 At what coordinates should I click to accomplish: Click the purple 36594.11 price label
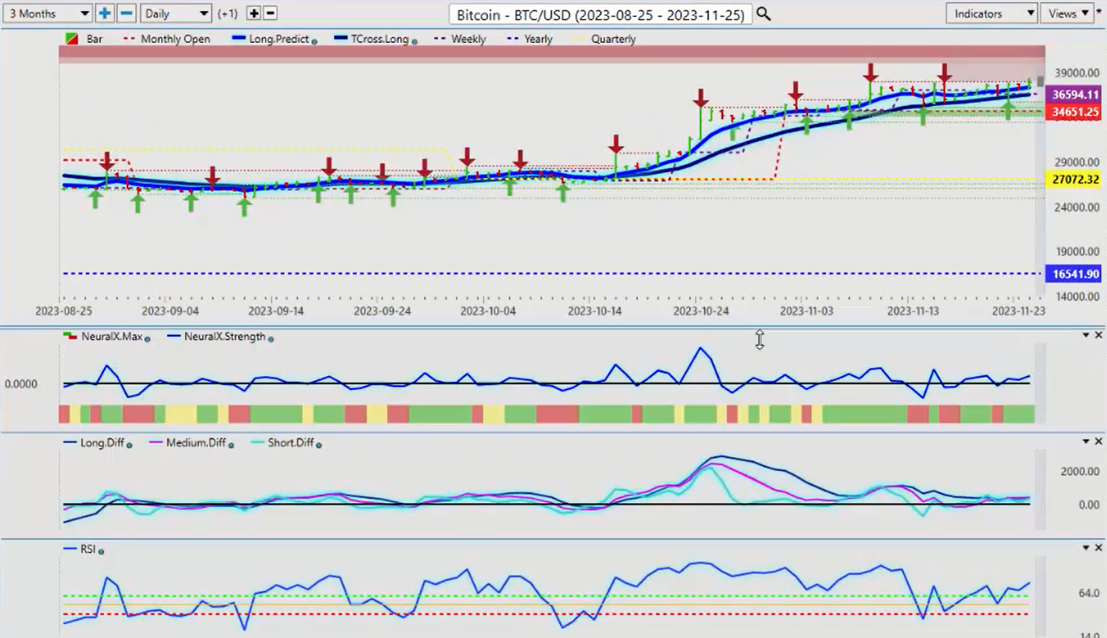tap(1075, 94)
